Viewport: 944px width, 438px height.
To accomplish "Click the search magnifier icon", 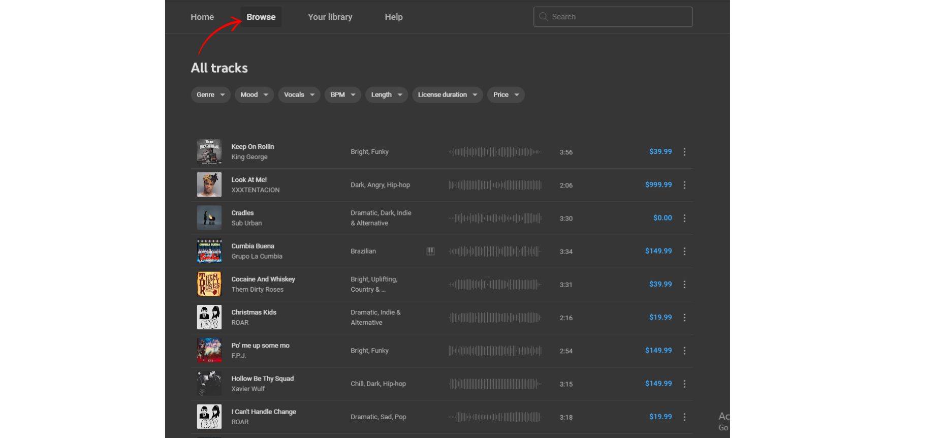I will click(543, 17).
